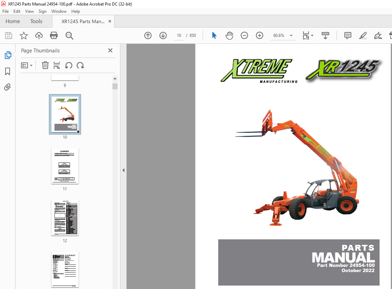Select the Highlight text pen
The width and height of the screenshot is (392, 289).
coord(363,36)
